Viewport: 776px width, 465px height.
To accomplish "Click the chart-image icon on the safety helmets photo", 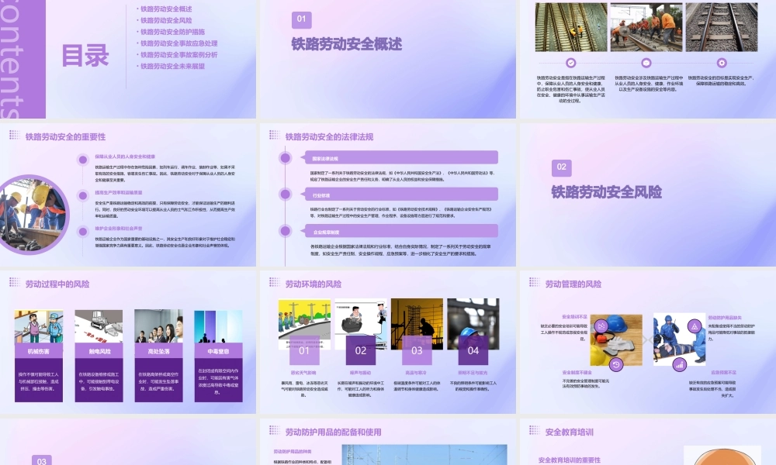I will [x=601, y=326].
